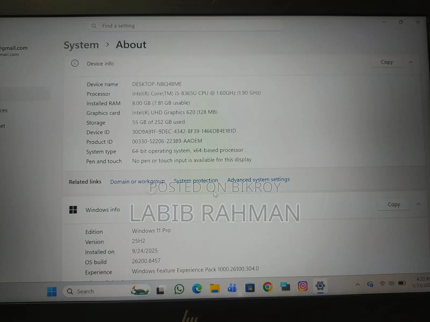Minimize the Settings window
The image size is (430, 322).
(384, 22)
